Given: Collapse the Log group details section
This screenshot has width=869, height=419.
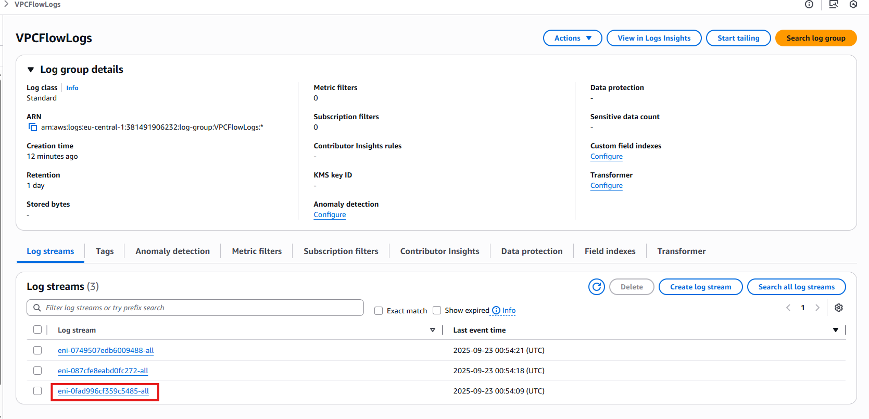Looking at the screenshot, I should pos(31,70).
